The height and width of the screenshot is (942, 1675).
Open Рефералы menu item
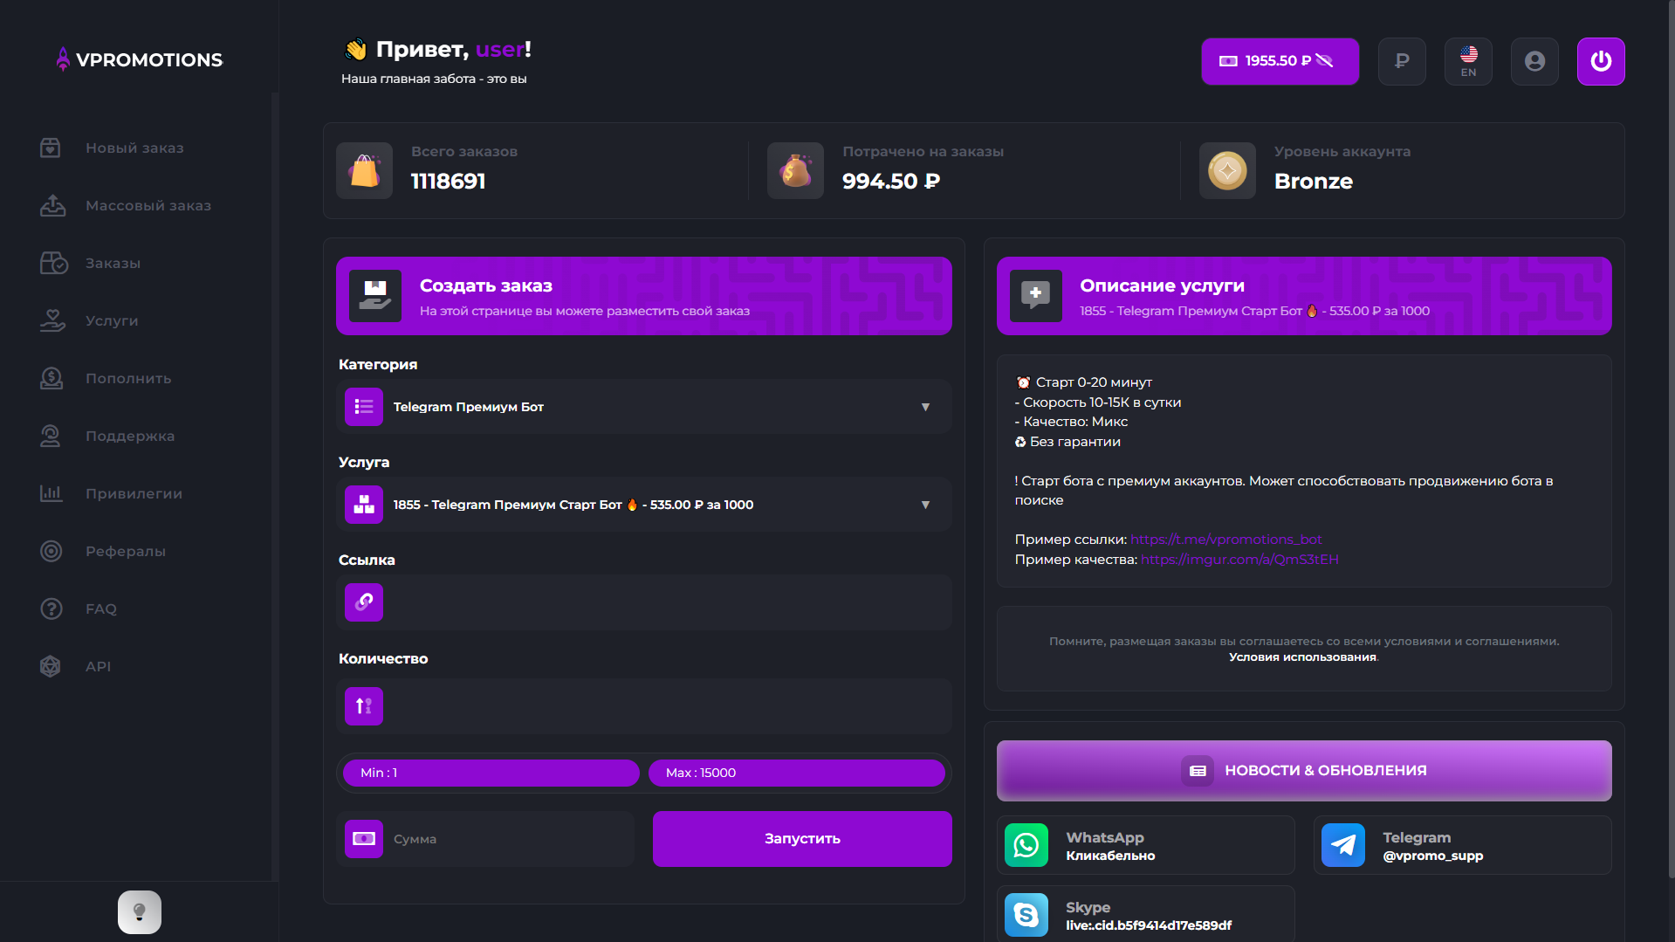point(126,551)
